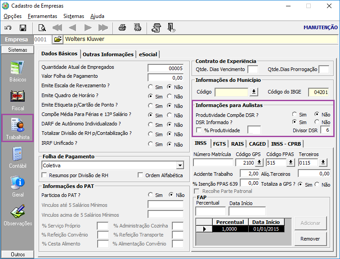Go to previous record arrow icon

click(72, 28)
